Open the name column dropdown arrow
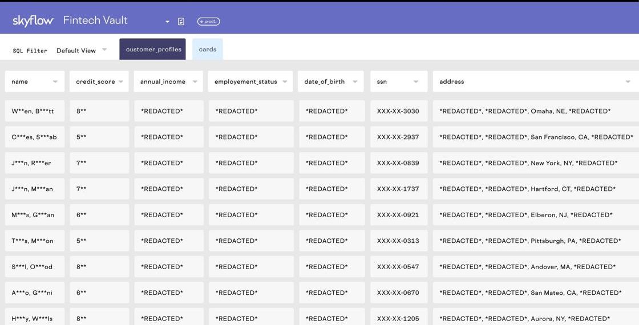 [55, 82]
